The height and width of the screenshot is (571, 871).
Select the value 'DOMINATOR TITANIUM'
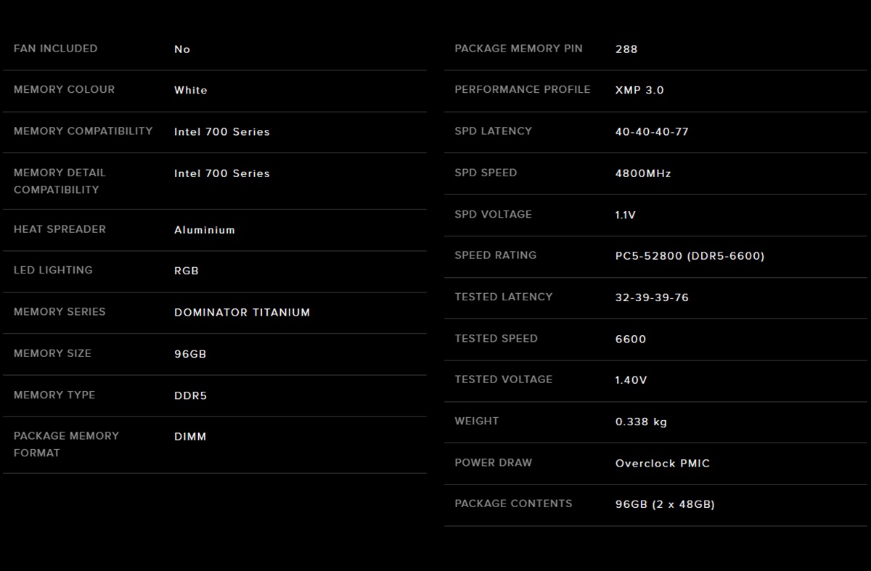pos(242,312)
